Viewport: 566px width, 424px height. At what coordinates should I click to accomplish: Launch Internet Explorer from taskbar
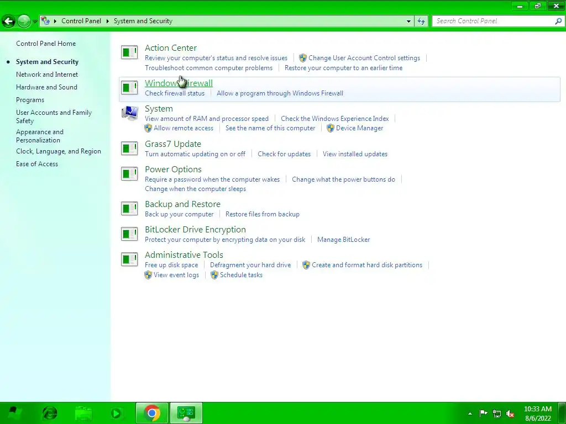pyautogui.click(x=49, y=413)
